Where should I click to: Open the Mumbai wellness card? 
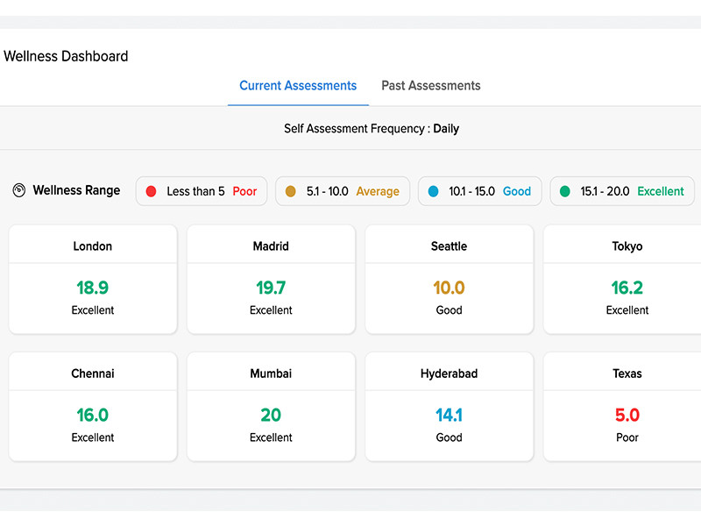pos(271,406)
